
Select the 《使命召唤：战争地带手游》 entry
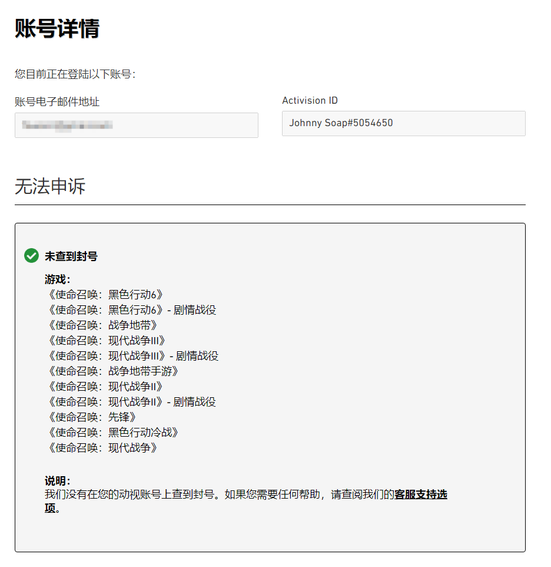coord(113,371)
